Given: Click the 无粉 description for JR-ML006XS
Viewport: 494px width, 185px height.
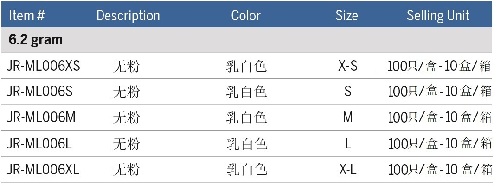Looking at the screenshot, I should tap(126, 67).
